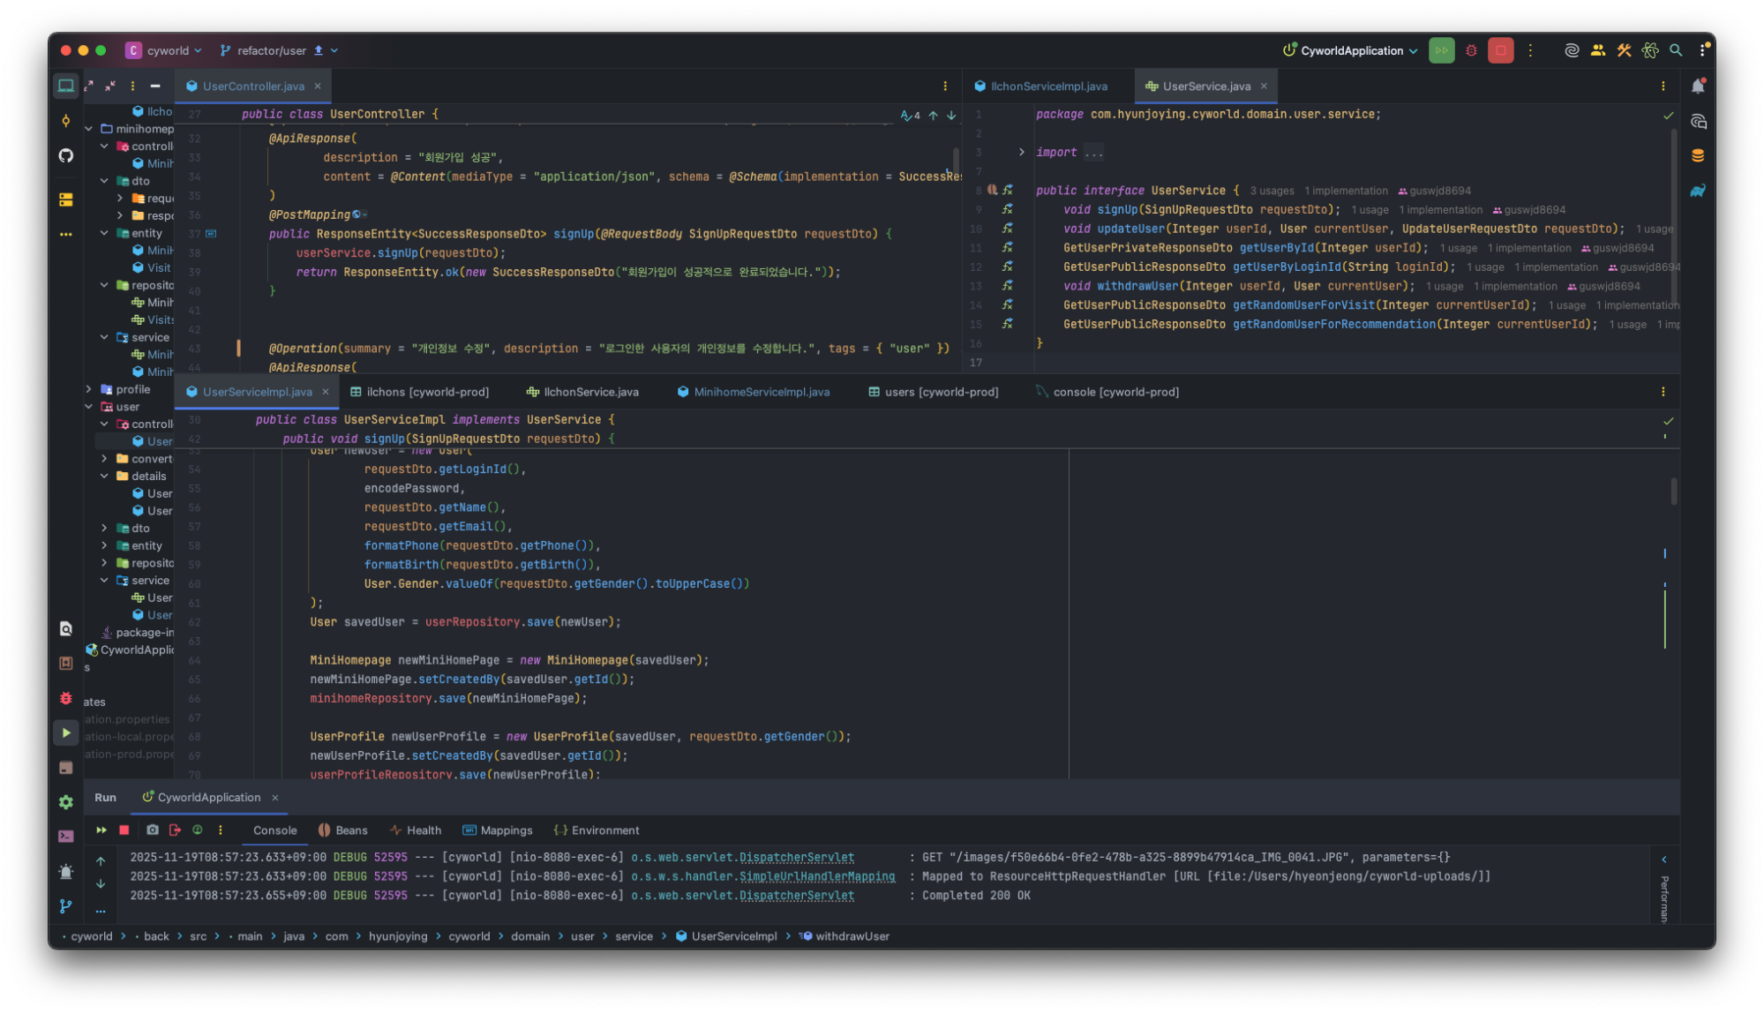This screenshot has height=1014, width=1764.
Task: Open the Services gear tool window
Action: tap(65, 802)
